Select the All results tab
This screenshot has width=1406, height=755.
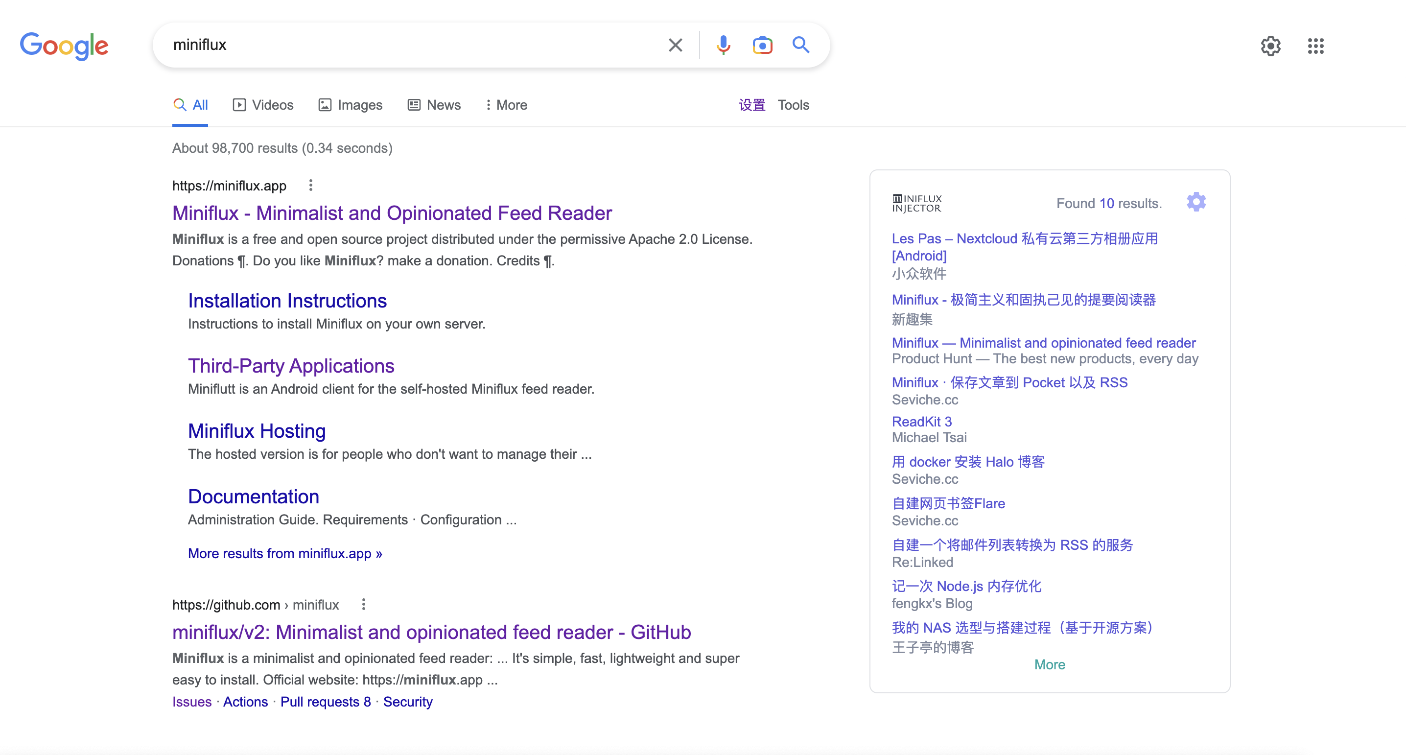coord(190,105)
